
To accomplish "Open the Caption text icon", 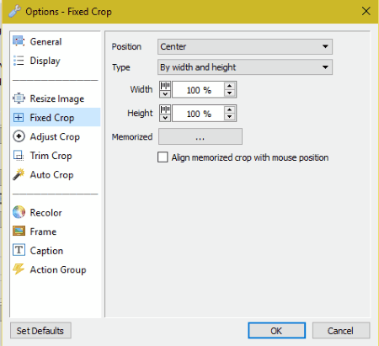I will tap(19, 250).
